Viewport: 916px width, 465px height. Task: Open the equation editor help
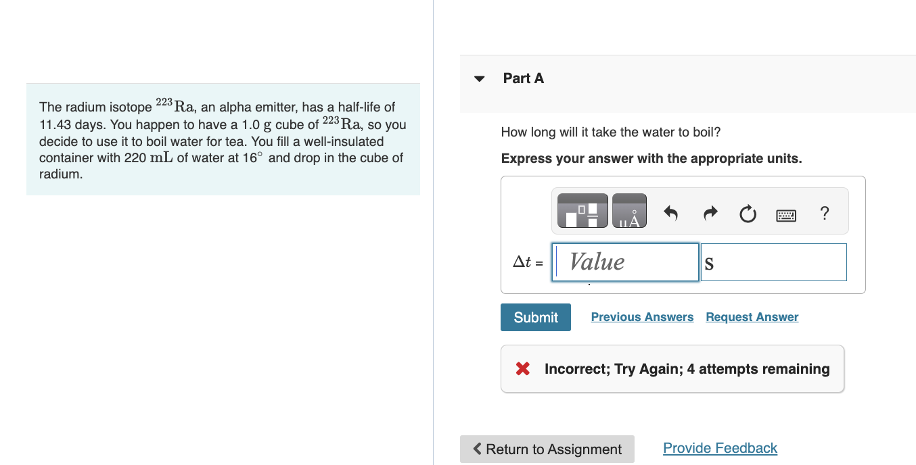[825, 213]
